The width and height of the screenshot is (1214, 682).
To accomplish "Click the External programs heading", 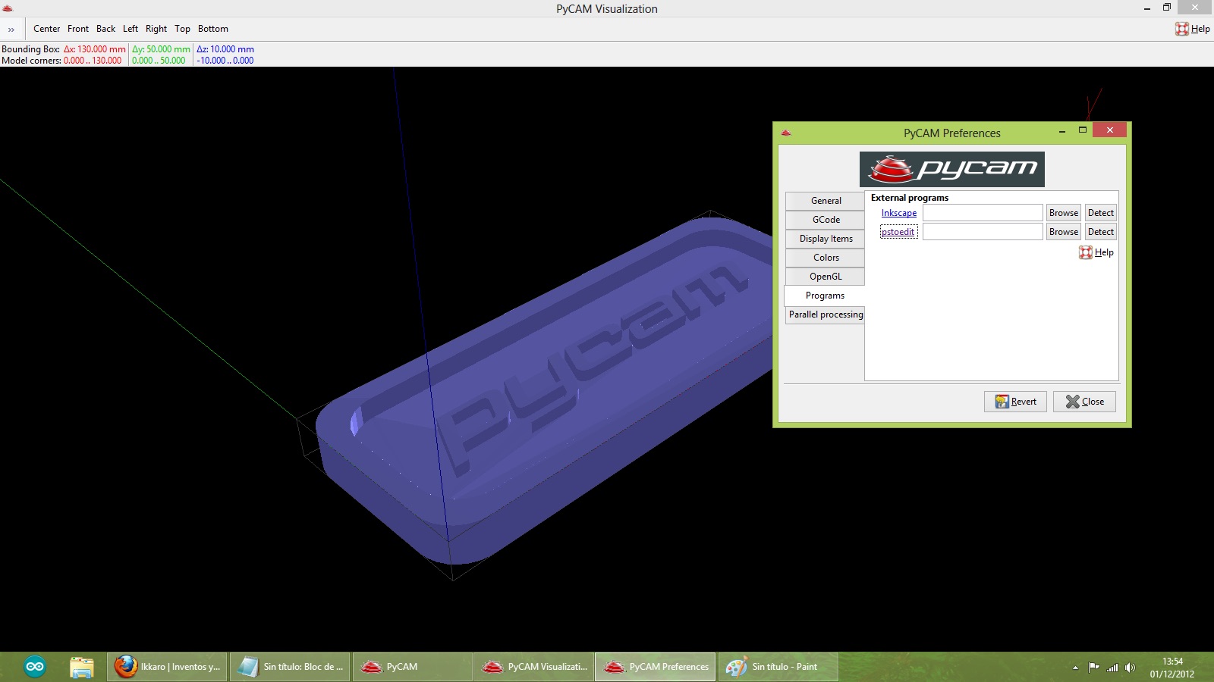I will point(910,198).
